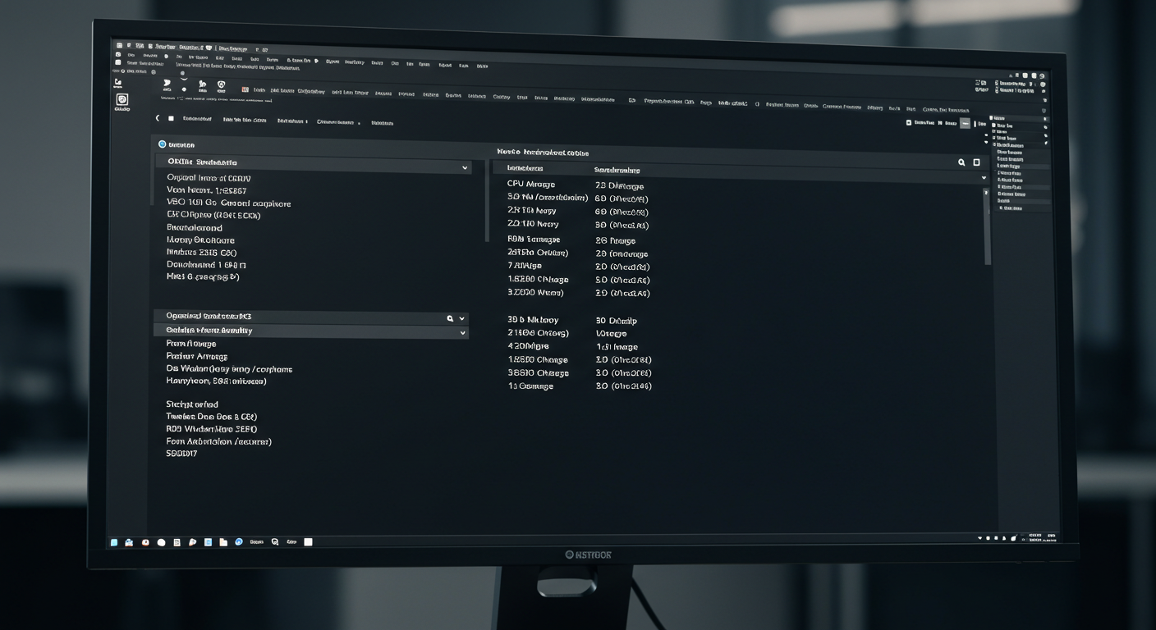Click the red grid icon in the toolbar
This screenshot has height=630, width=1156.
(x=245, y=89)
